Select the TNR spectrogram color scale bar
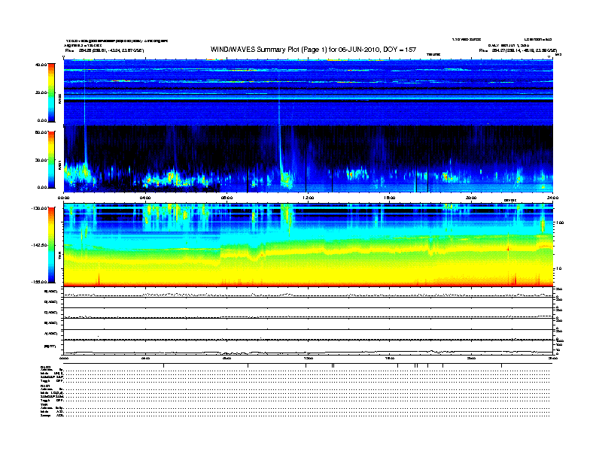Screen dimensions: 596x460 point(51,245)
